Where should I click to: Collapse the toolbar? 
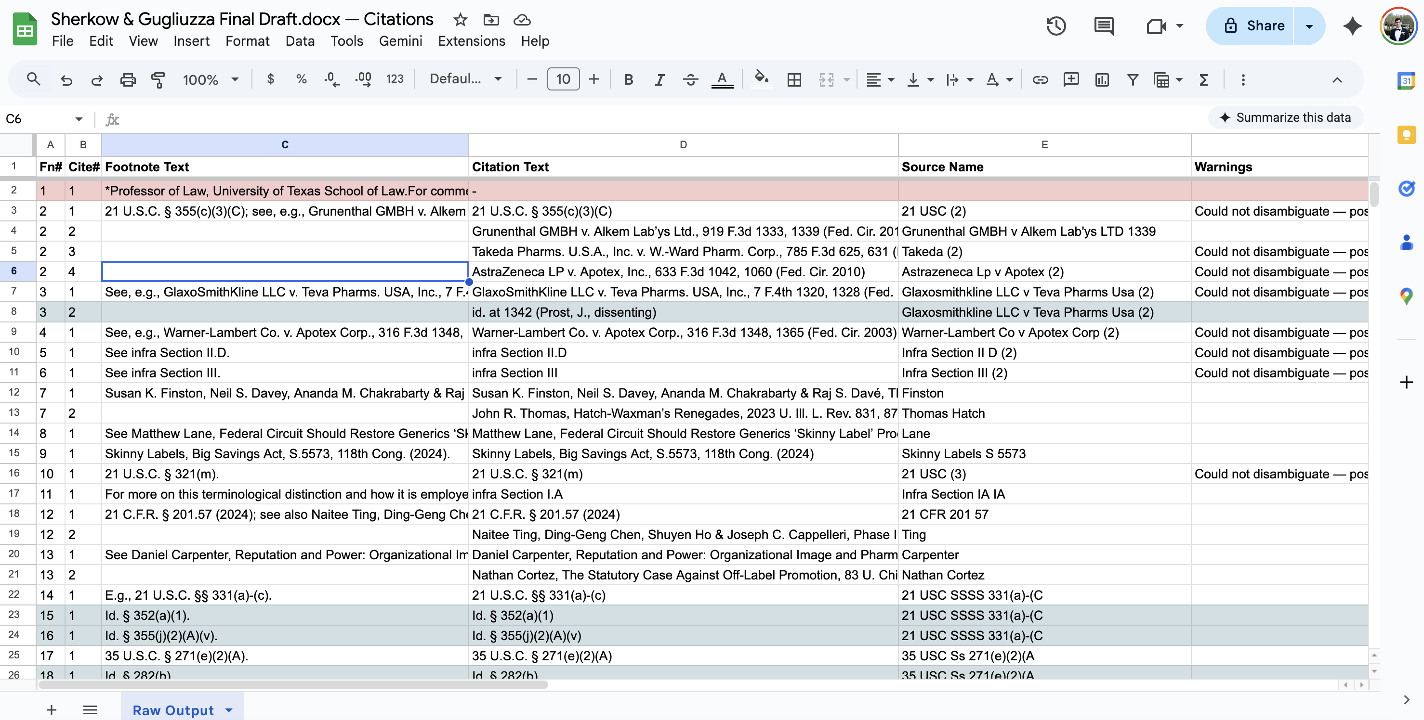1337,79
